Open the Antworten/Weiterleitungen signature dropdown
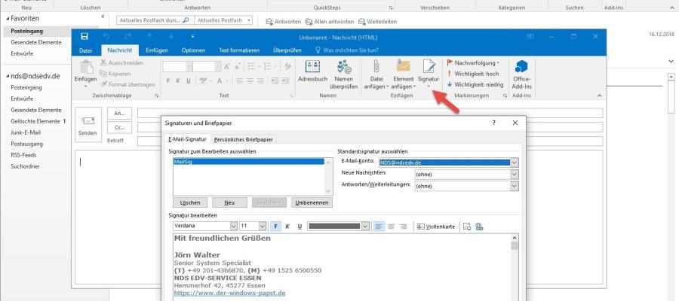Screen dimensions: 679x301 [x=515, y=186]
